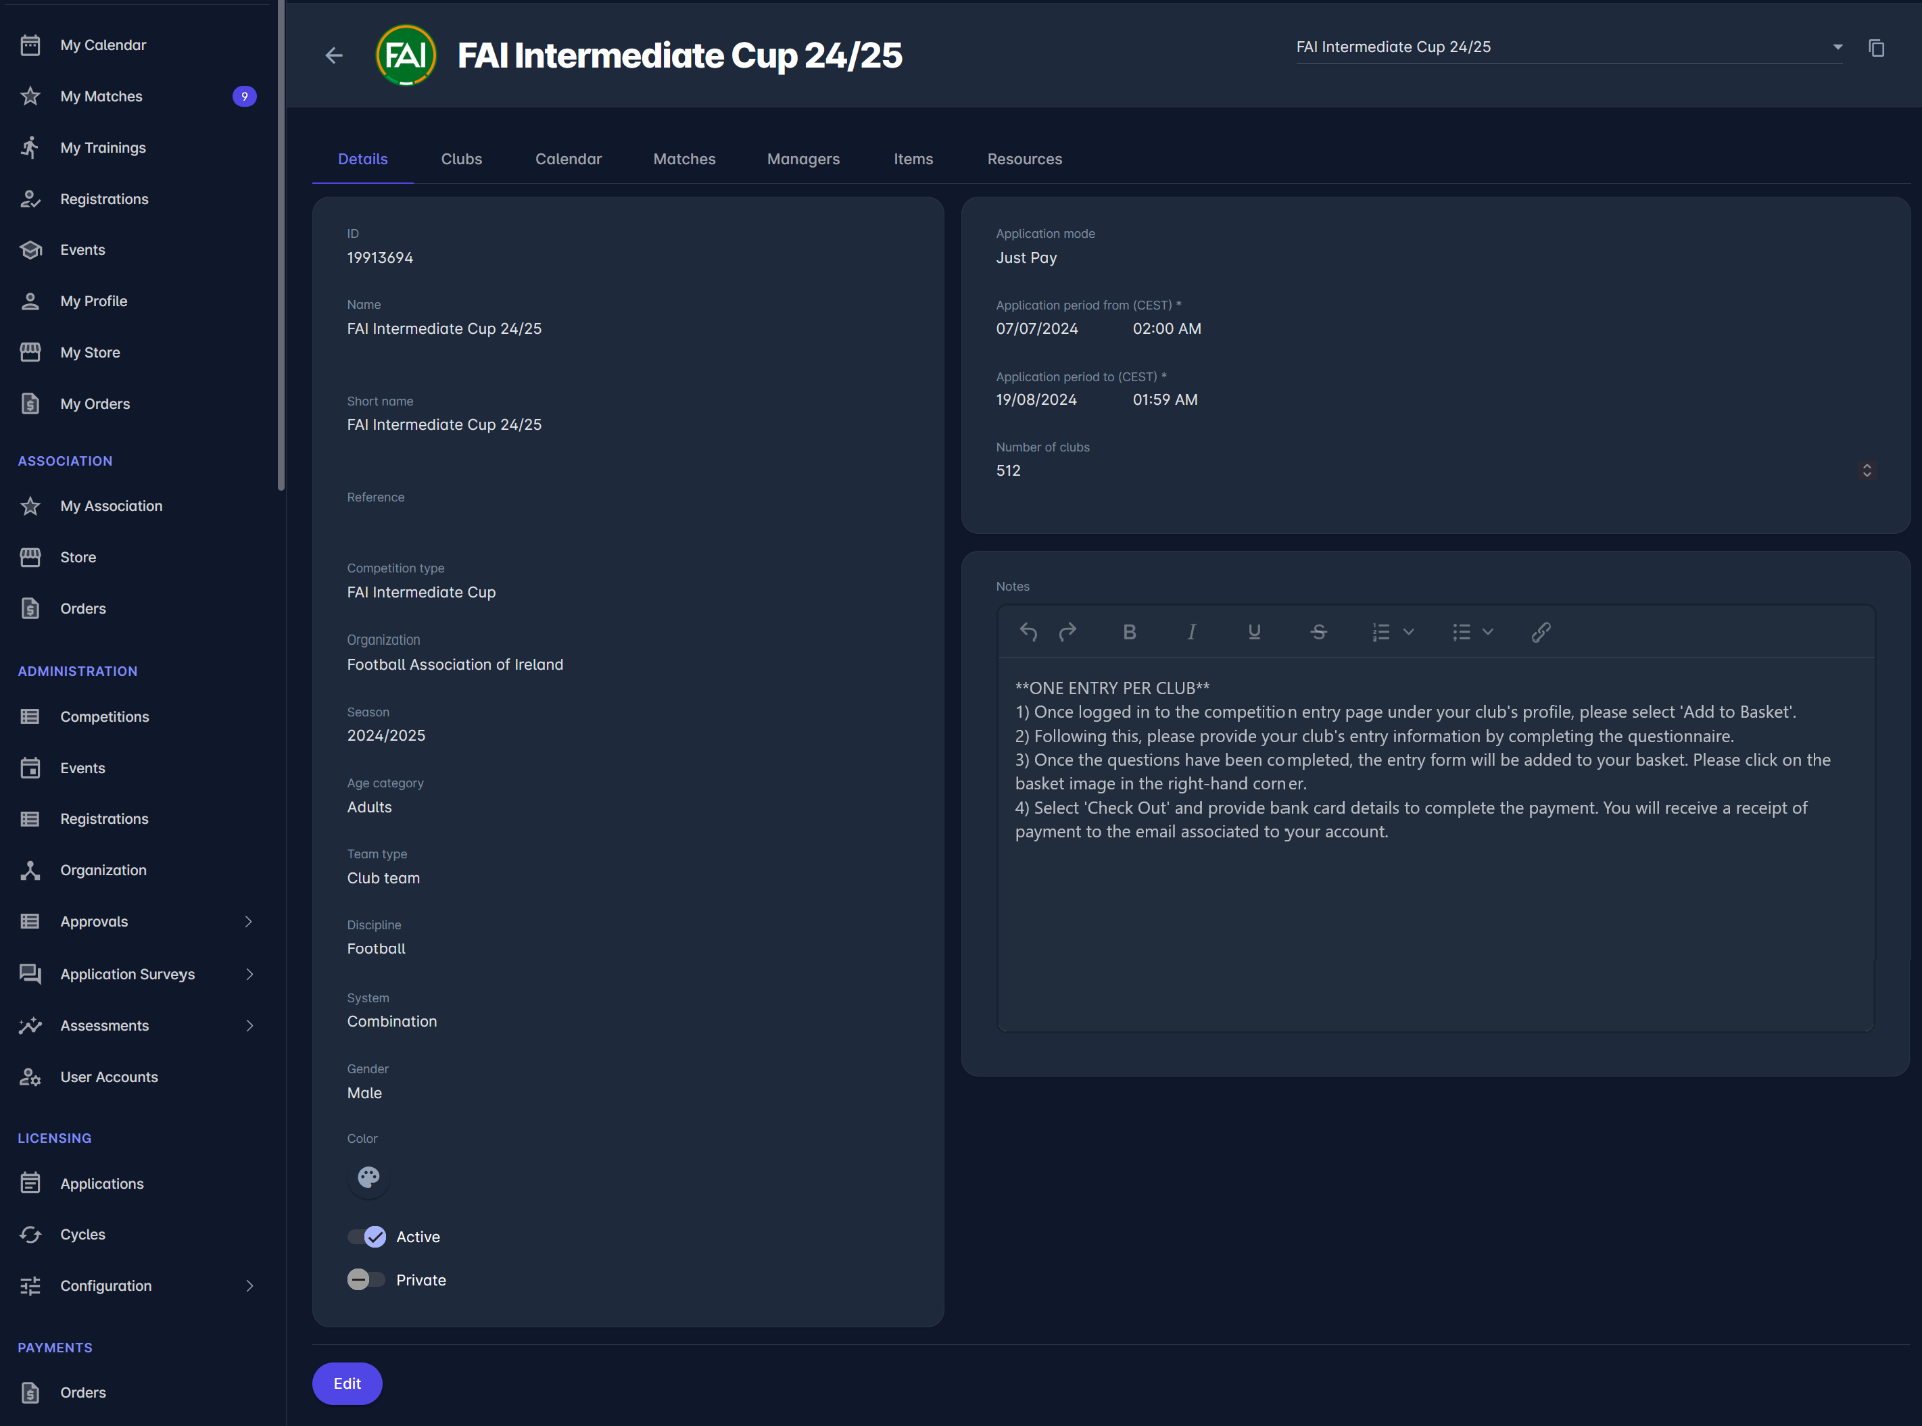Image resolution: width=1922 pixels, height=1426 pixels.
Task: Click the My Matches badge showing 9
Action: [244, 96]
